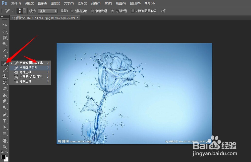The width and height of the screenshot is (251, 162).
Task: Select the History Brush tool
Action: (x=5, y=82)
